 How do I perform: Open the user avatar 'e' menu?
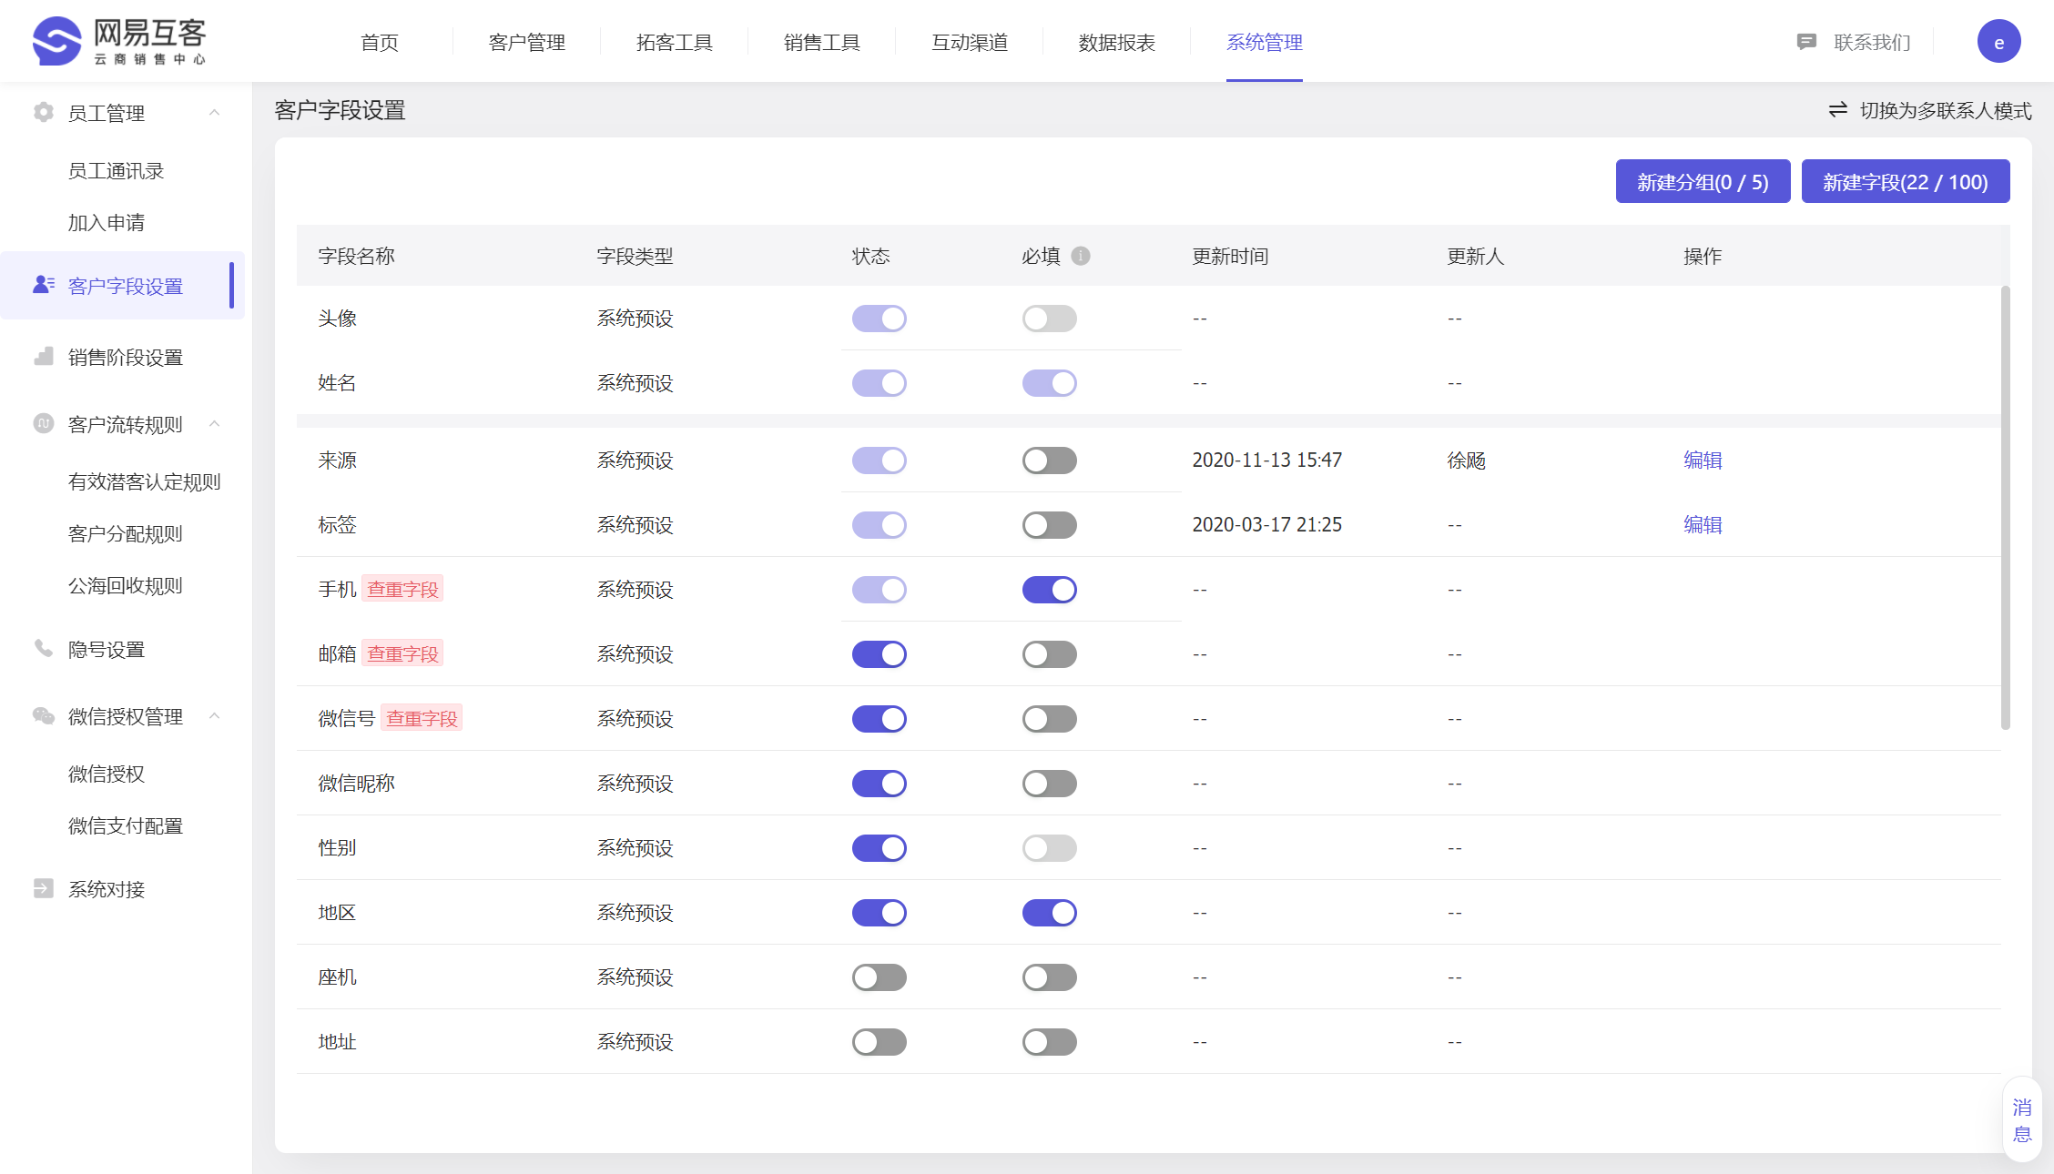tap(1998, 42)
